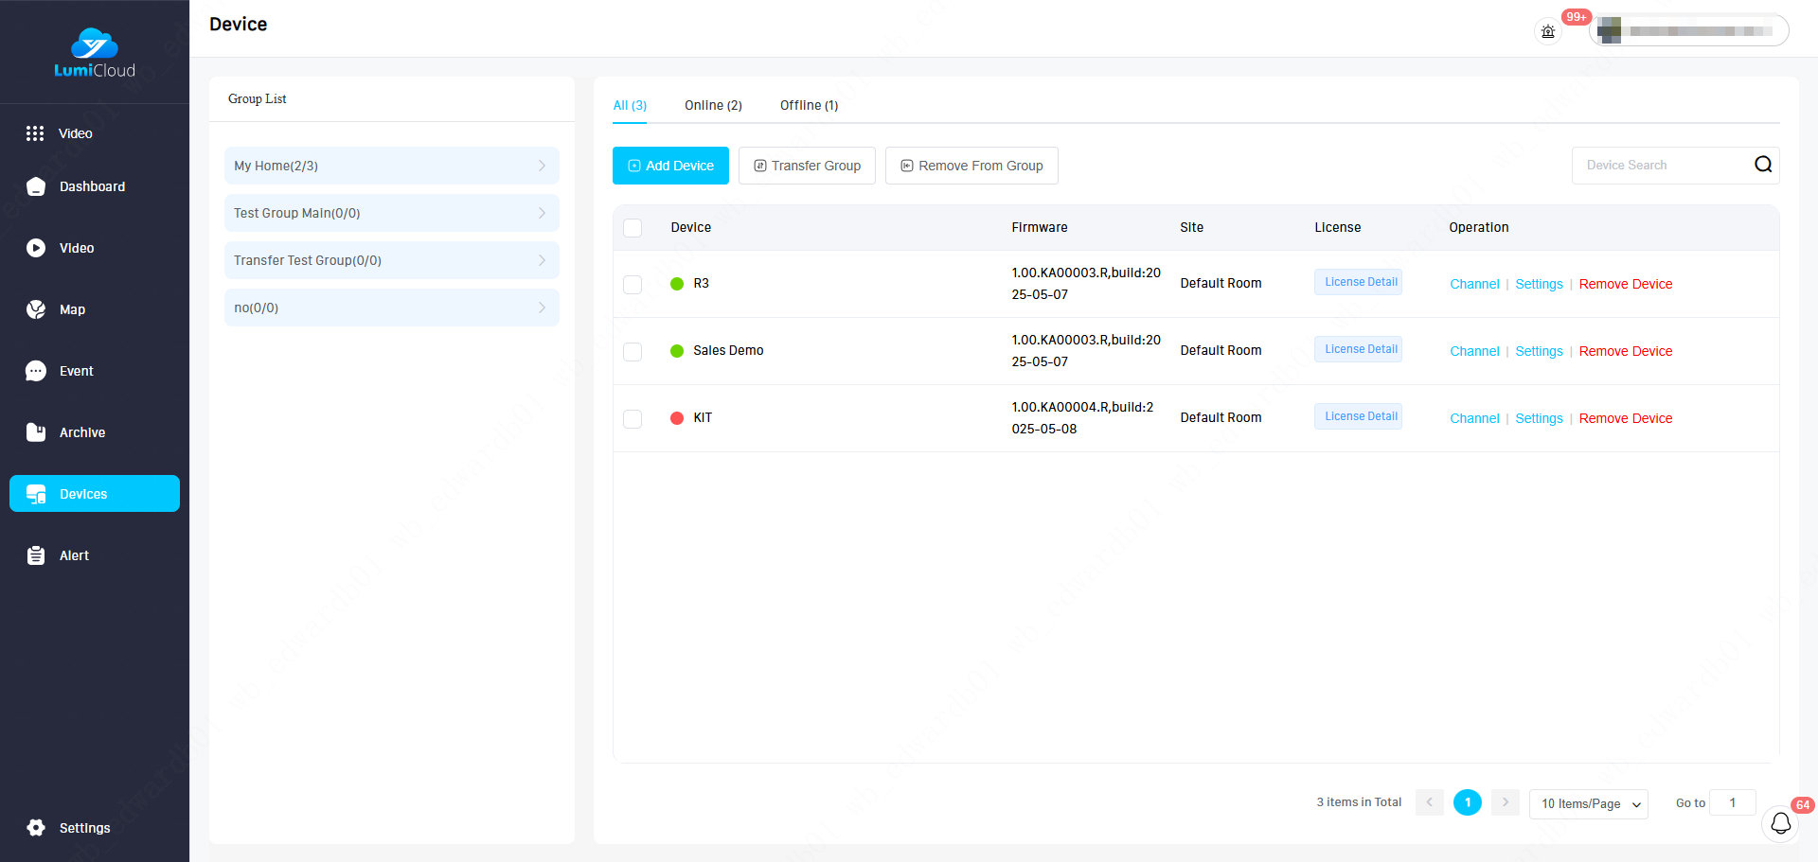Switch to the Online (2) tab
This screenshot has width=1818, height=862.
click(x=713, y=105)
